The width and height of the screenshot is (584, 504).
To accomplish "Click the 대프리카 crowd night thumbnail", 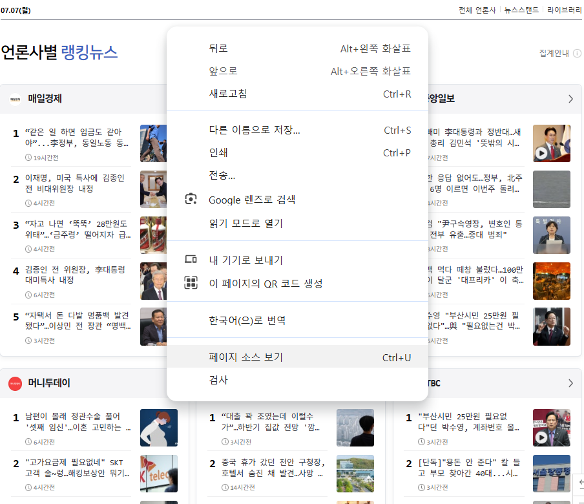I will pos(552,281).
